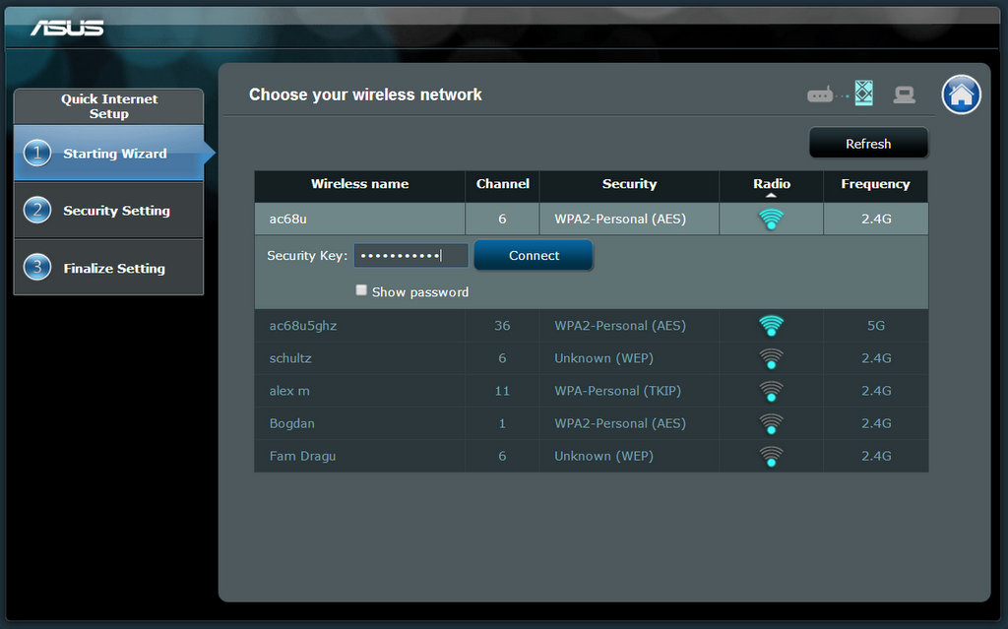The width and height of the screenshot is (1008, 629).
Task: Sort by the Radio column header
Action: click(772, 185)
